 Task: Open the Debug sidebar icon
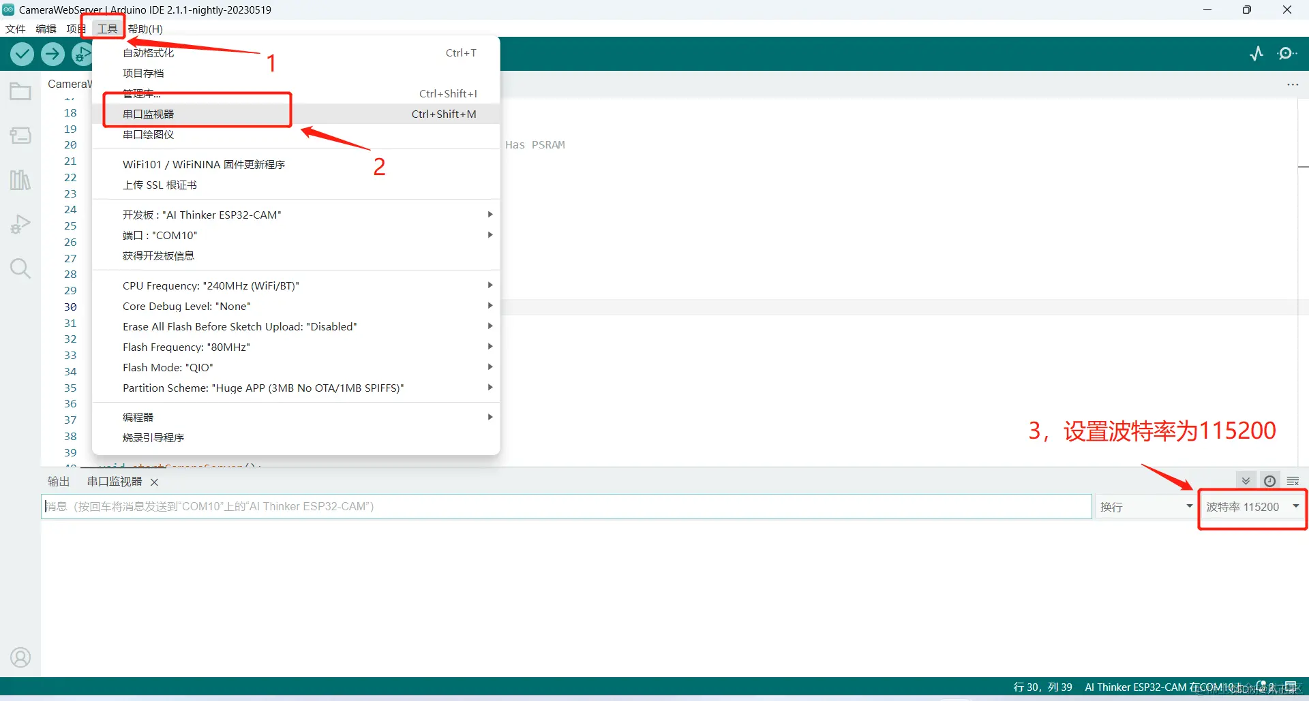pyautogui.click(x=20, y=224)
